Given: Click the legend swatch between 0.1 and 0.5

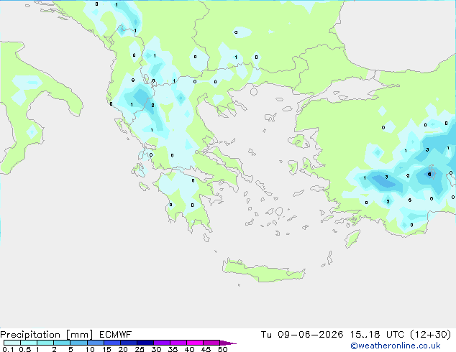Looking at the screenshot, I should [12, 343].
